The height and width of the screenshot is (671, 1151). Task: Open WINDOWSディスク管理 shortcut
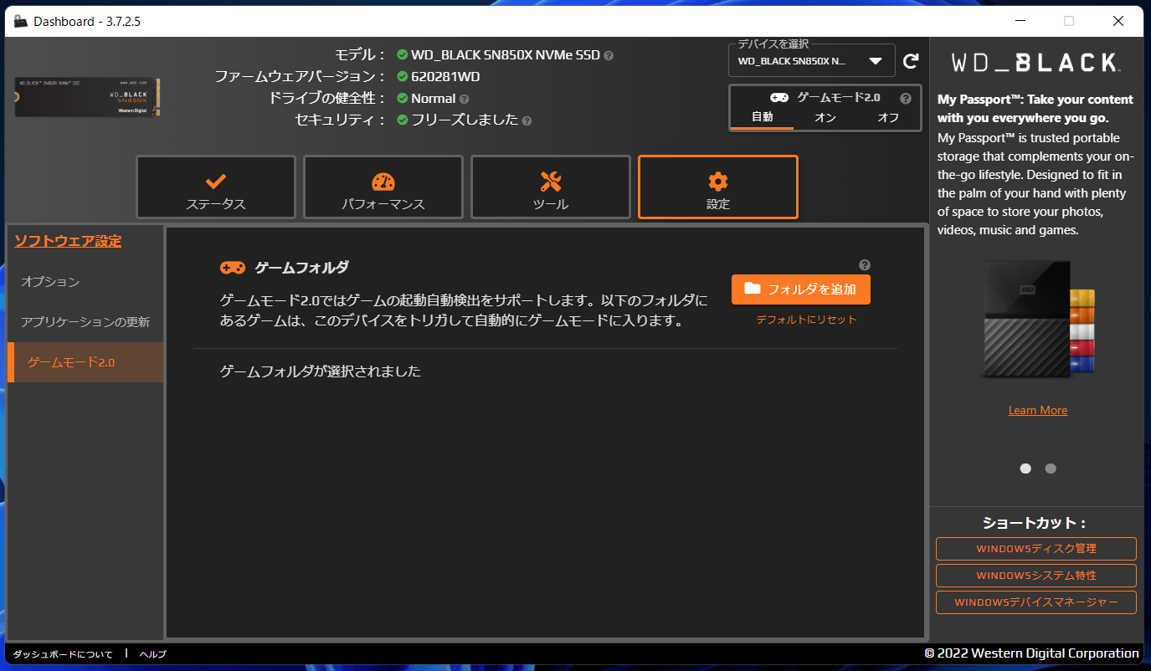pyautogui.click(x=1036, y=549)
